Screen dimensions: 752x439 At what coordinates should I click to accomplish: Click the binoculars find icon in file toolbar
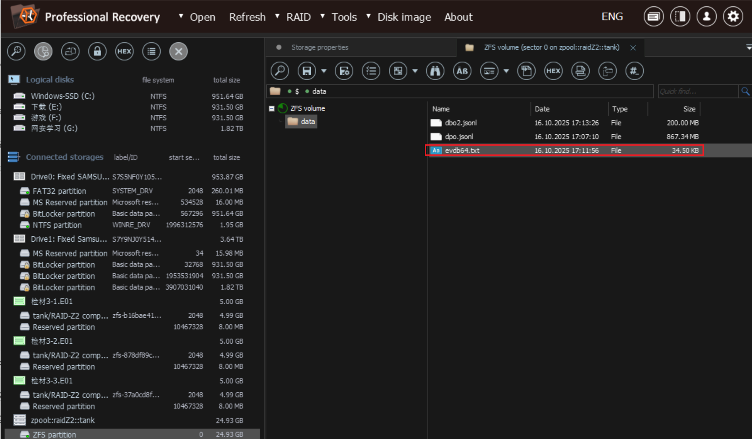click(435, 71)
